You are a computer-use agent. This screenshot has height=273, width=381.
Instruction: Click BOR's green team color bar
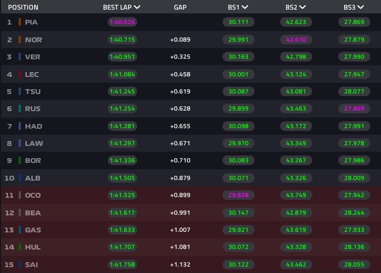click(20, 160)
